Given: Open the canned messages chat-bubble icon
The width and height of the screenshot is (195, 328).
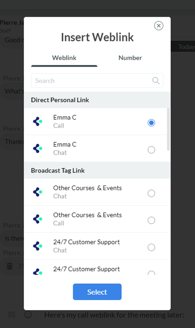Looking at the screenshot, I should pyautogui.click(x=11, y=315).
